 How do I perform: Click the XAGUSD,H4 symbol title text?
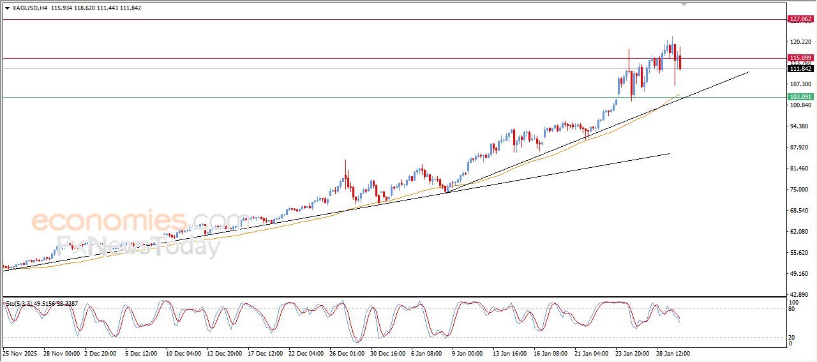click(30, 8)
